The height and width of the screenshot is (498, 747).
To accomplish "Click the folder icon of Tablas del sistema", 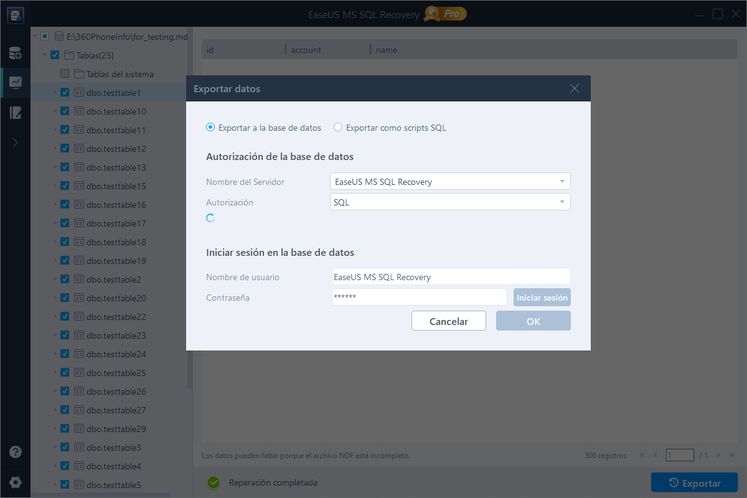I will click(79, 74).
